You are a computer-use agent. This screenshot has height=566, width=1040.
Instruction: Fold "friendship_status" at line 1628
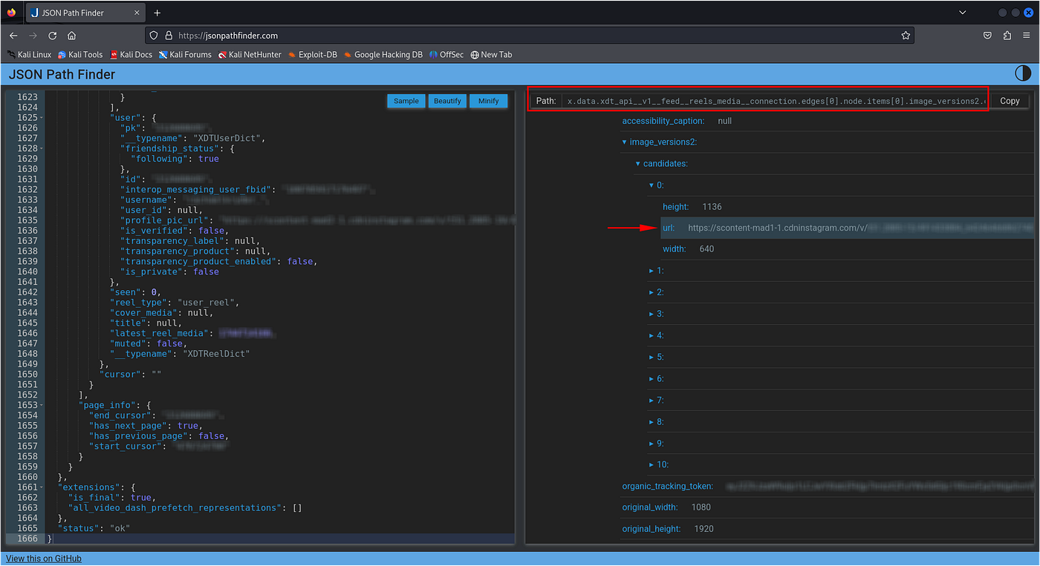point(42,148)
